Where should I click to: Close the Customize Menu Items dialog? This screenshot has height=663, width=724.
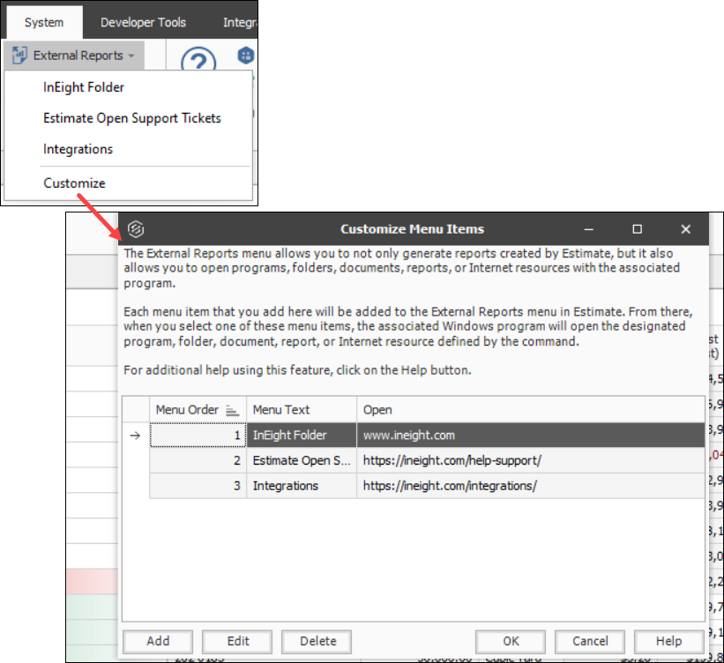(x=685, y=229)
